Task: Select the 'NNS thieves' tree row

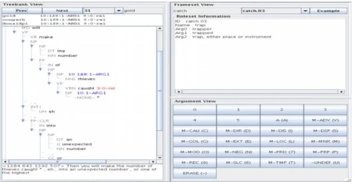Action: (x=80, y=79)
